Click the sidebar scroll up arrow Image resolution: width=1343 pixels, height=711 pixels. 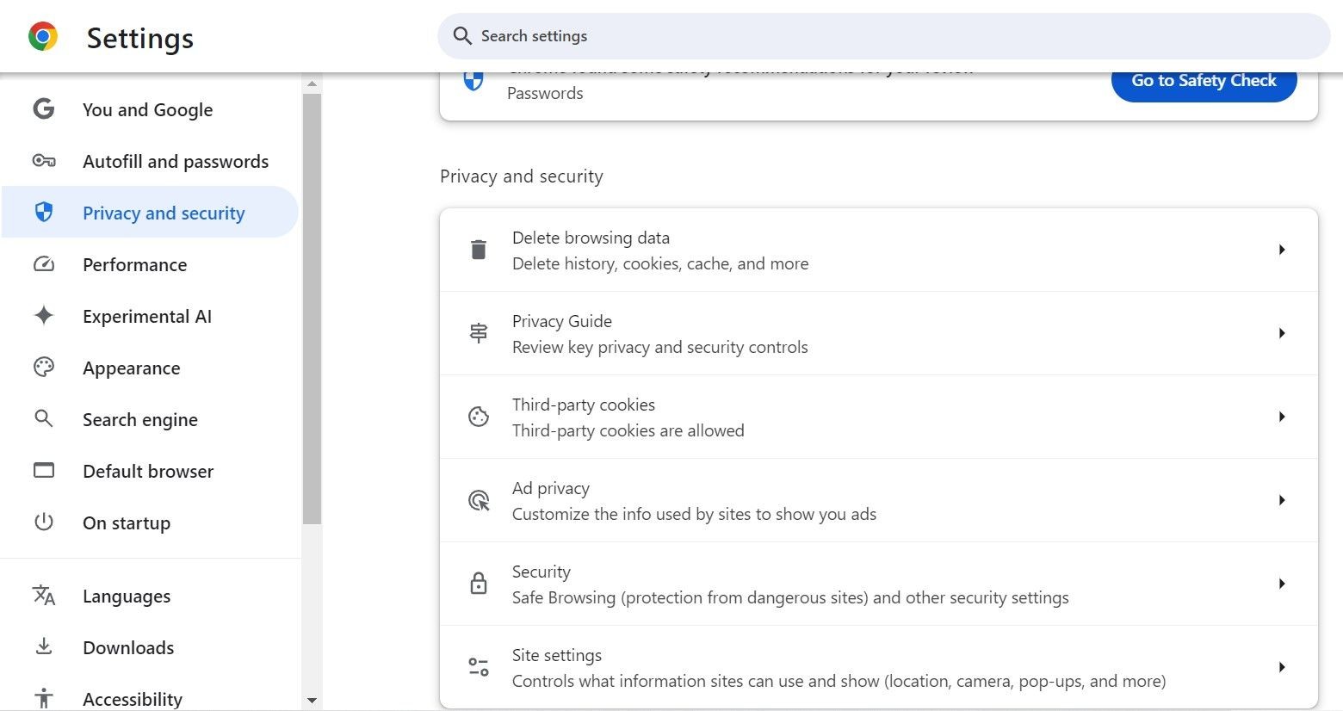click(x=312, y=83)
